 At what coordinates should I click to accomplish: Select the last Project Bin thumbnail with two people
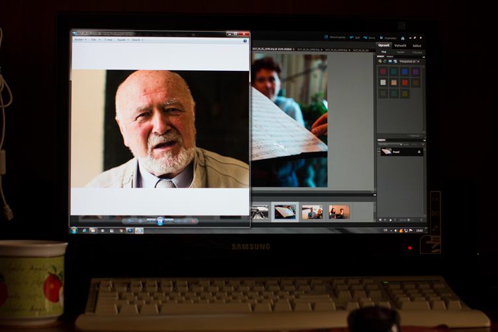(339, 212)
